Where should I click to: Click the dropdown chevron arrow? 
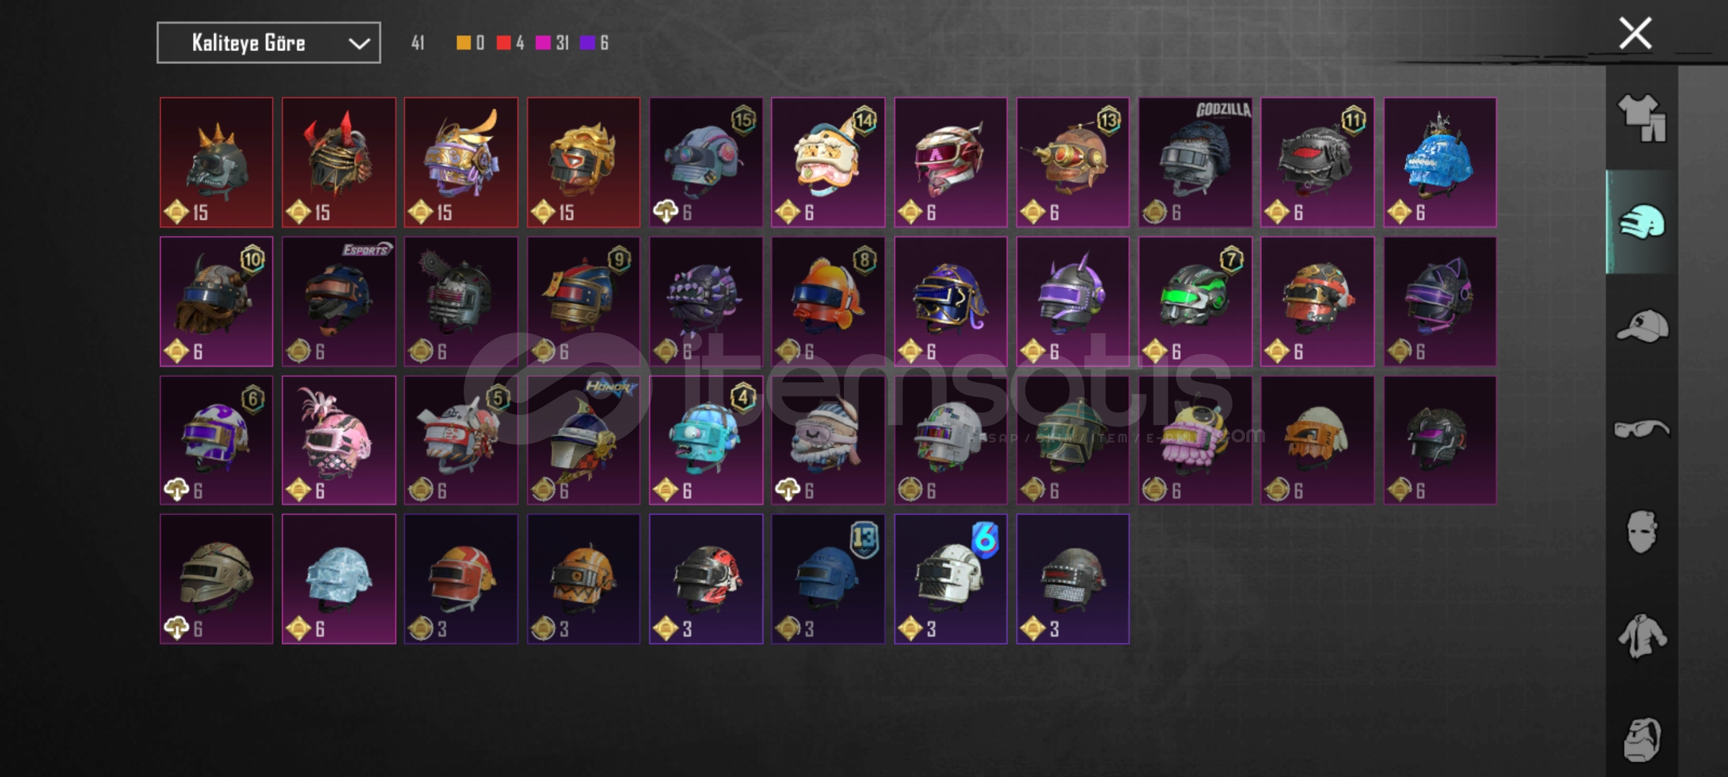click(x=359, y=44)
